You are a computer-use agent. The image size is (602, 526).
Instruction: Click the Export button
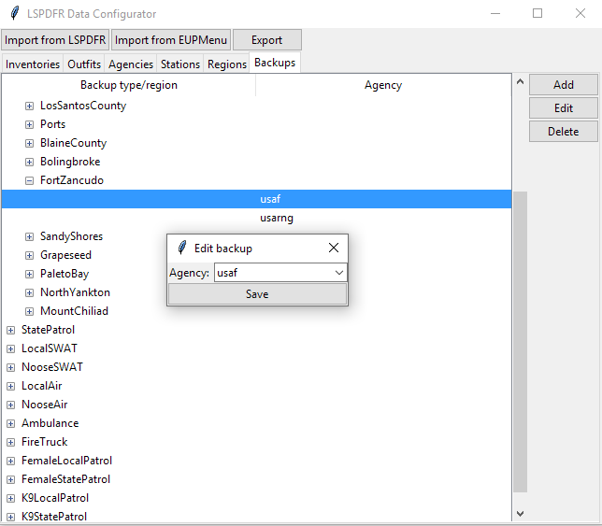(x=266, y=40)
